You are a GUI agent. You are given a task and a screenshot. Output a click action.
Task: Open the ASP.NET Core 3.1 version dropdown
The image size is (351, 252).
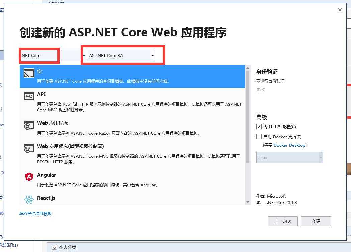pos(121,55)
